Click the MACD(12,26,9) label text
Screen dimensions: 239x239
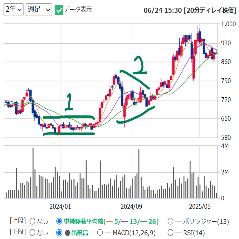tap(134, 233)
